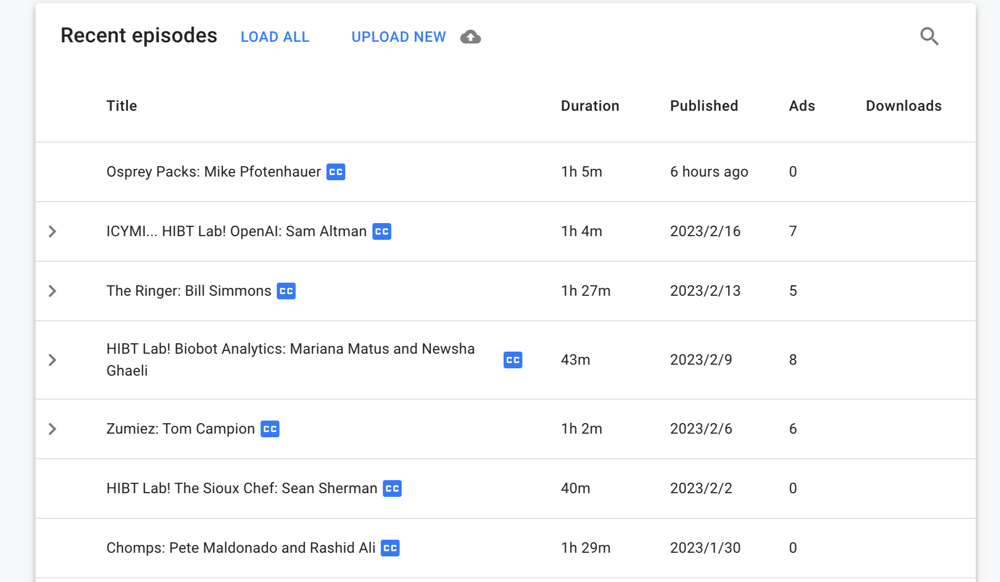Click CC badge on The Ringer episode
Image resolution: width=1000 pixels, height=582 pixels.
(x=286, y=291)
